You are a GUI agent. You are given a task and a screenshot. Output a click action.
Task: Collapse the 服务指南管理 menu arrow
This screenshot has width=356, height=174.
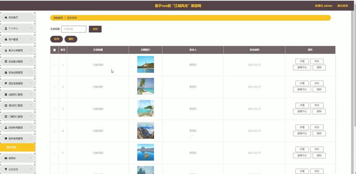point(31,138)
